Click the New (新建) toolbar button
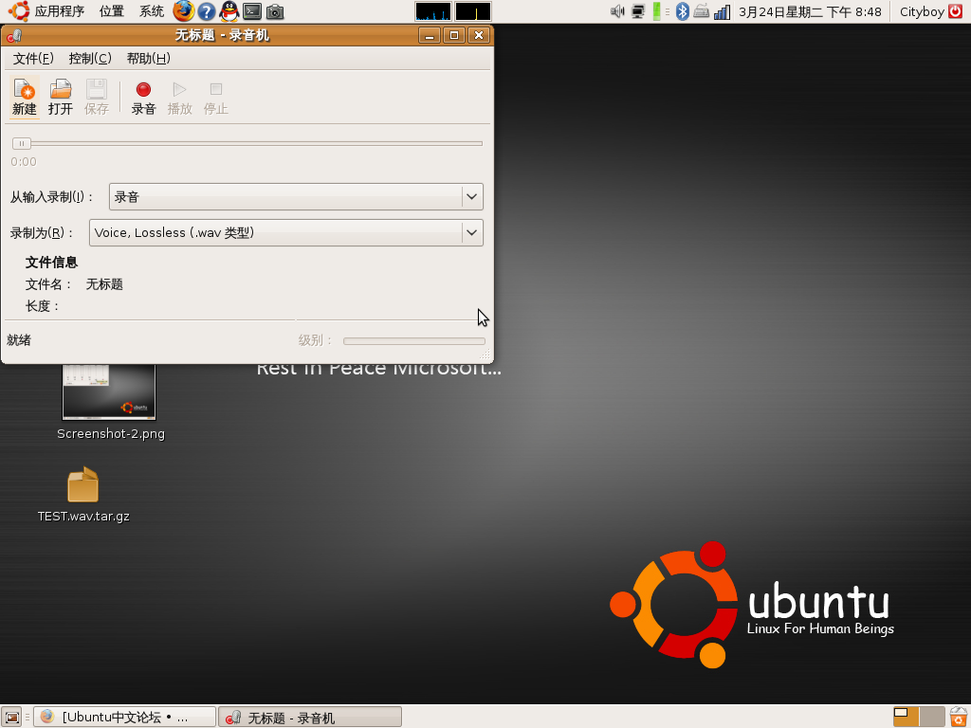This screenshot has width=971, height=728. tap(25, 98)
